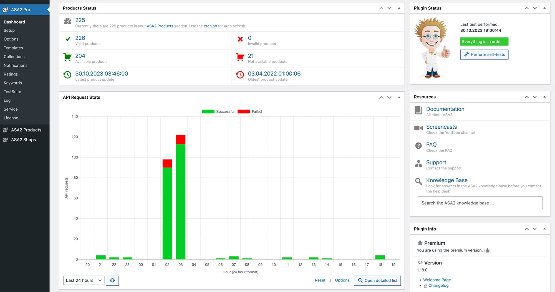The image size is (555, 292).
Task: Click the Knowledge Base magnifier icon
Action: point(418,182)
